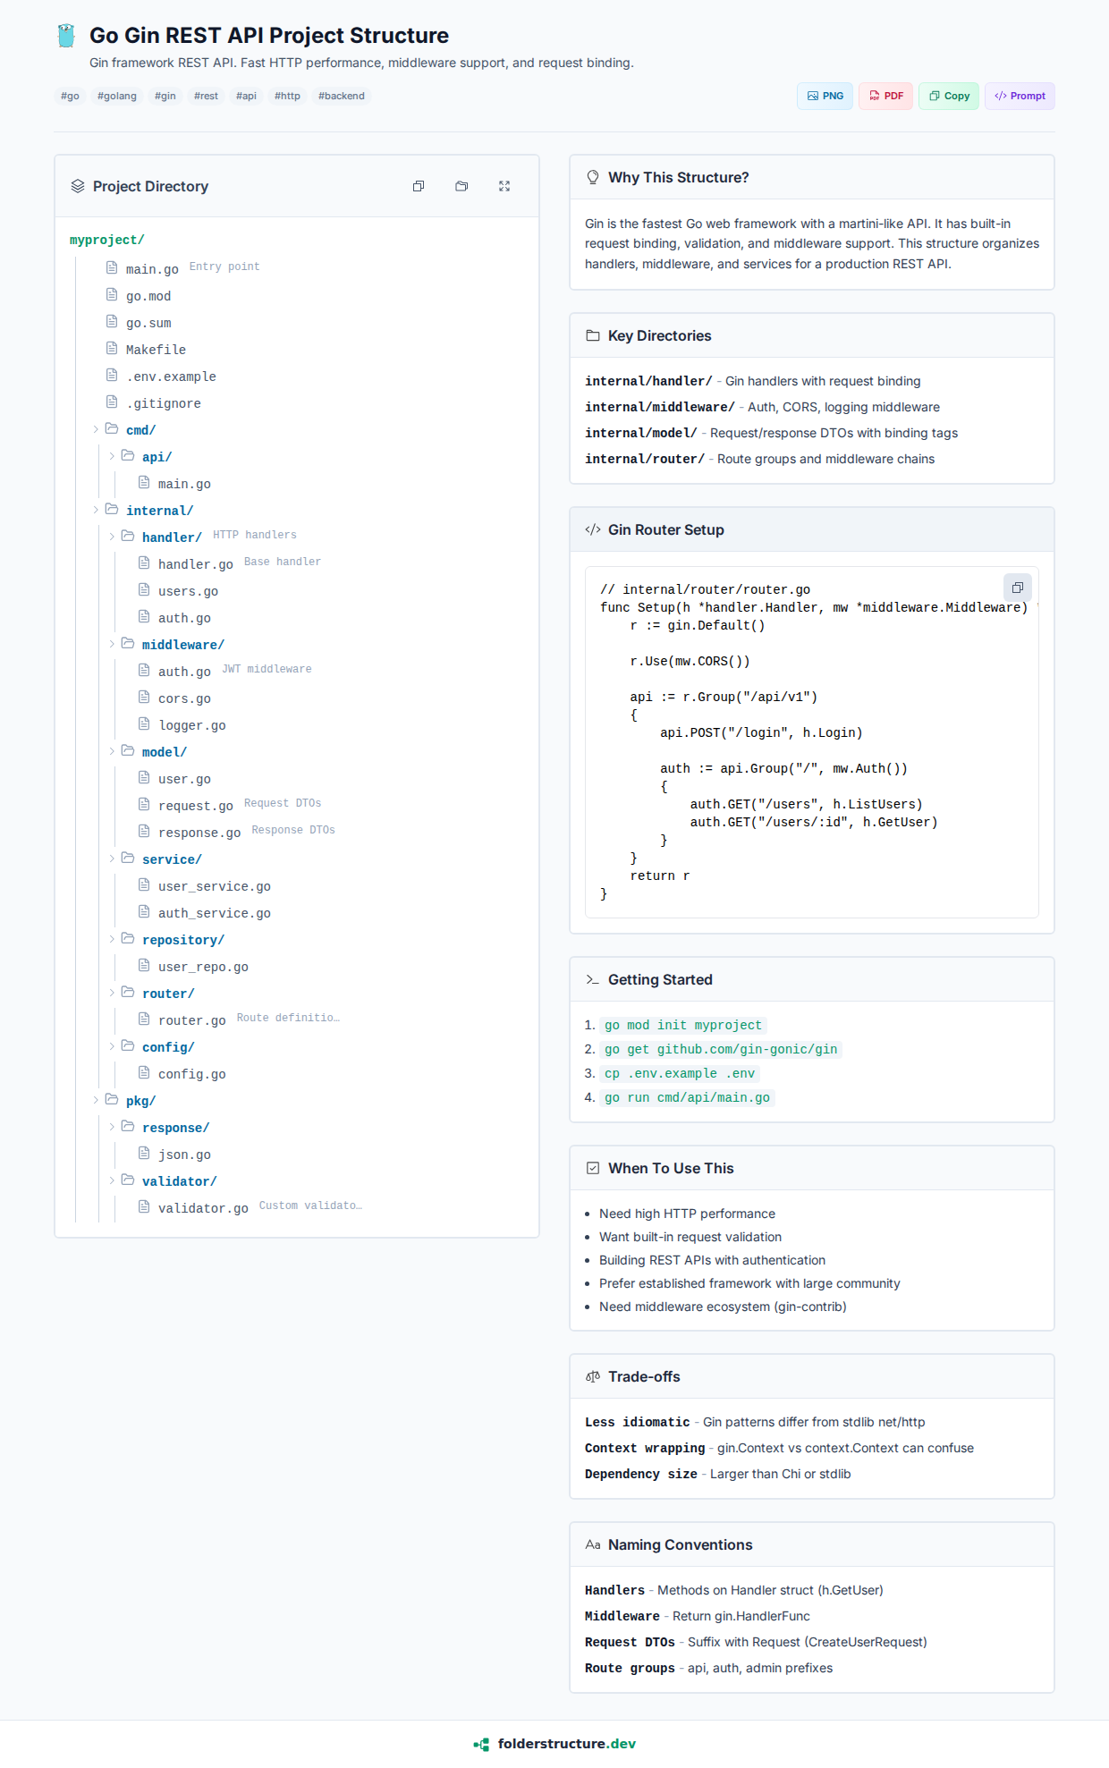
Task: Click the fullscreen expand icon in Project Directory
Action: (504, 186)
